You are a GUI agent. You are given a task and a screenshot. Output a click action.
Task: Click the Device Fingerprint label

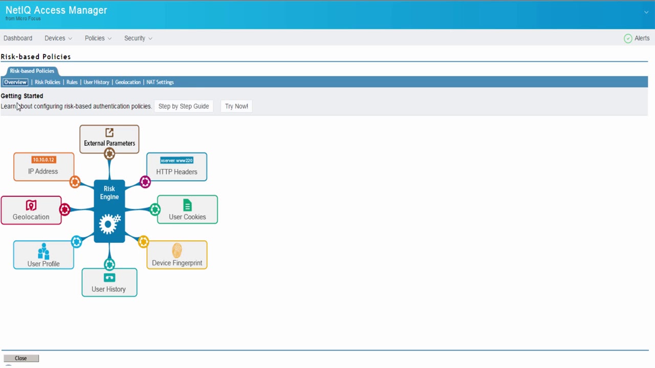[x=177, y=263]
